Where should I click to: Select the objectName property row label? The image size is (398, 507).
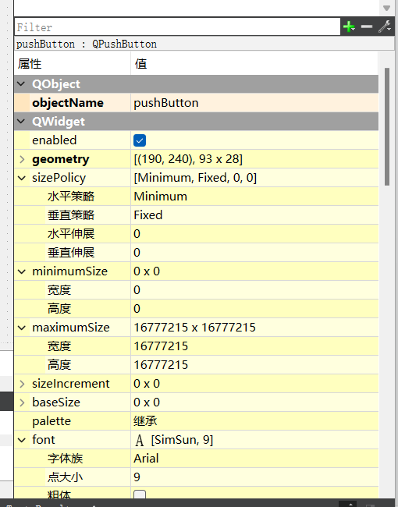click(x=68, y=103)
